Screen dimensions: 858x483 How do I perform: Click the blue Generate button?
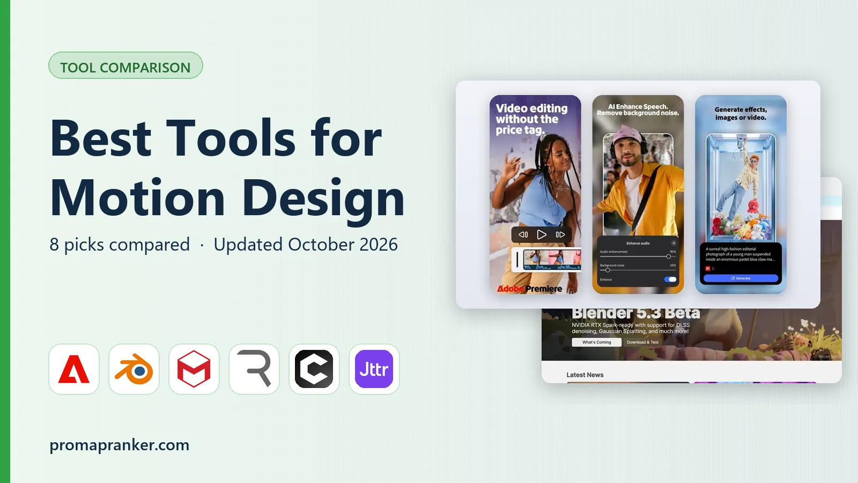tap(741, 279)
